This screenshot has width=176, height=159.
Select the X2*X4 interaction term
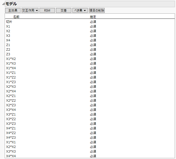click(11, 91)
